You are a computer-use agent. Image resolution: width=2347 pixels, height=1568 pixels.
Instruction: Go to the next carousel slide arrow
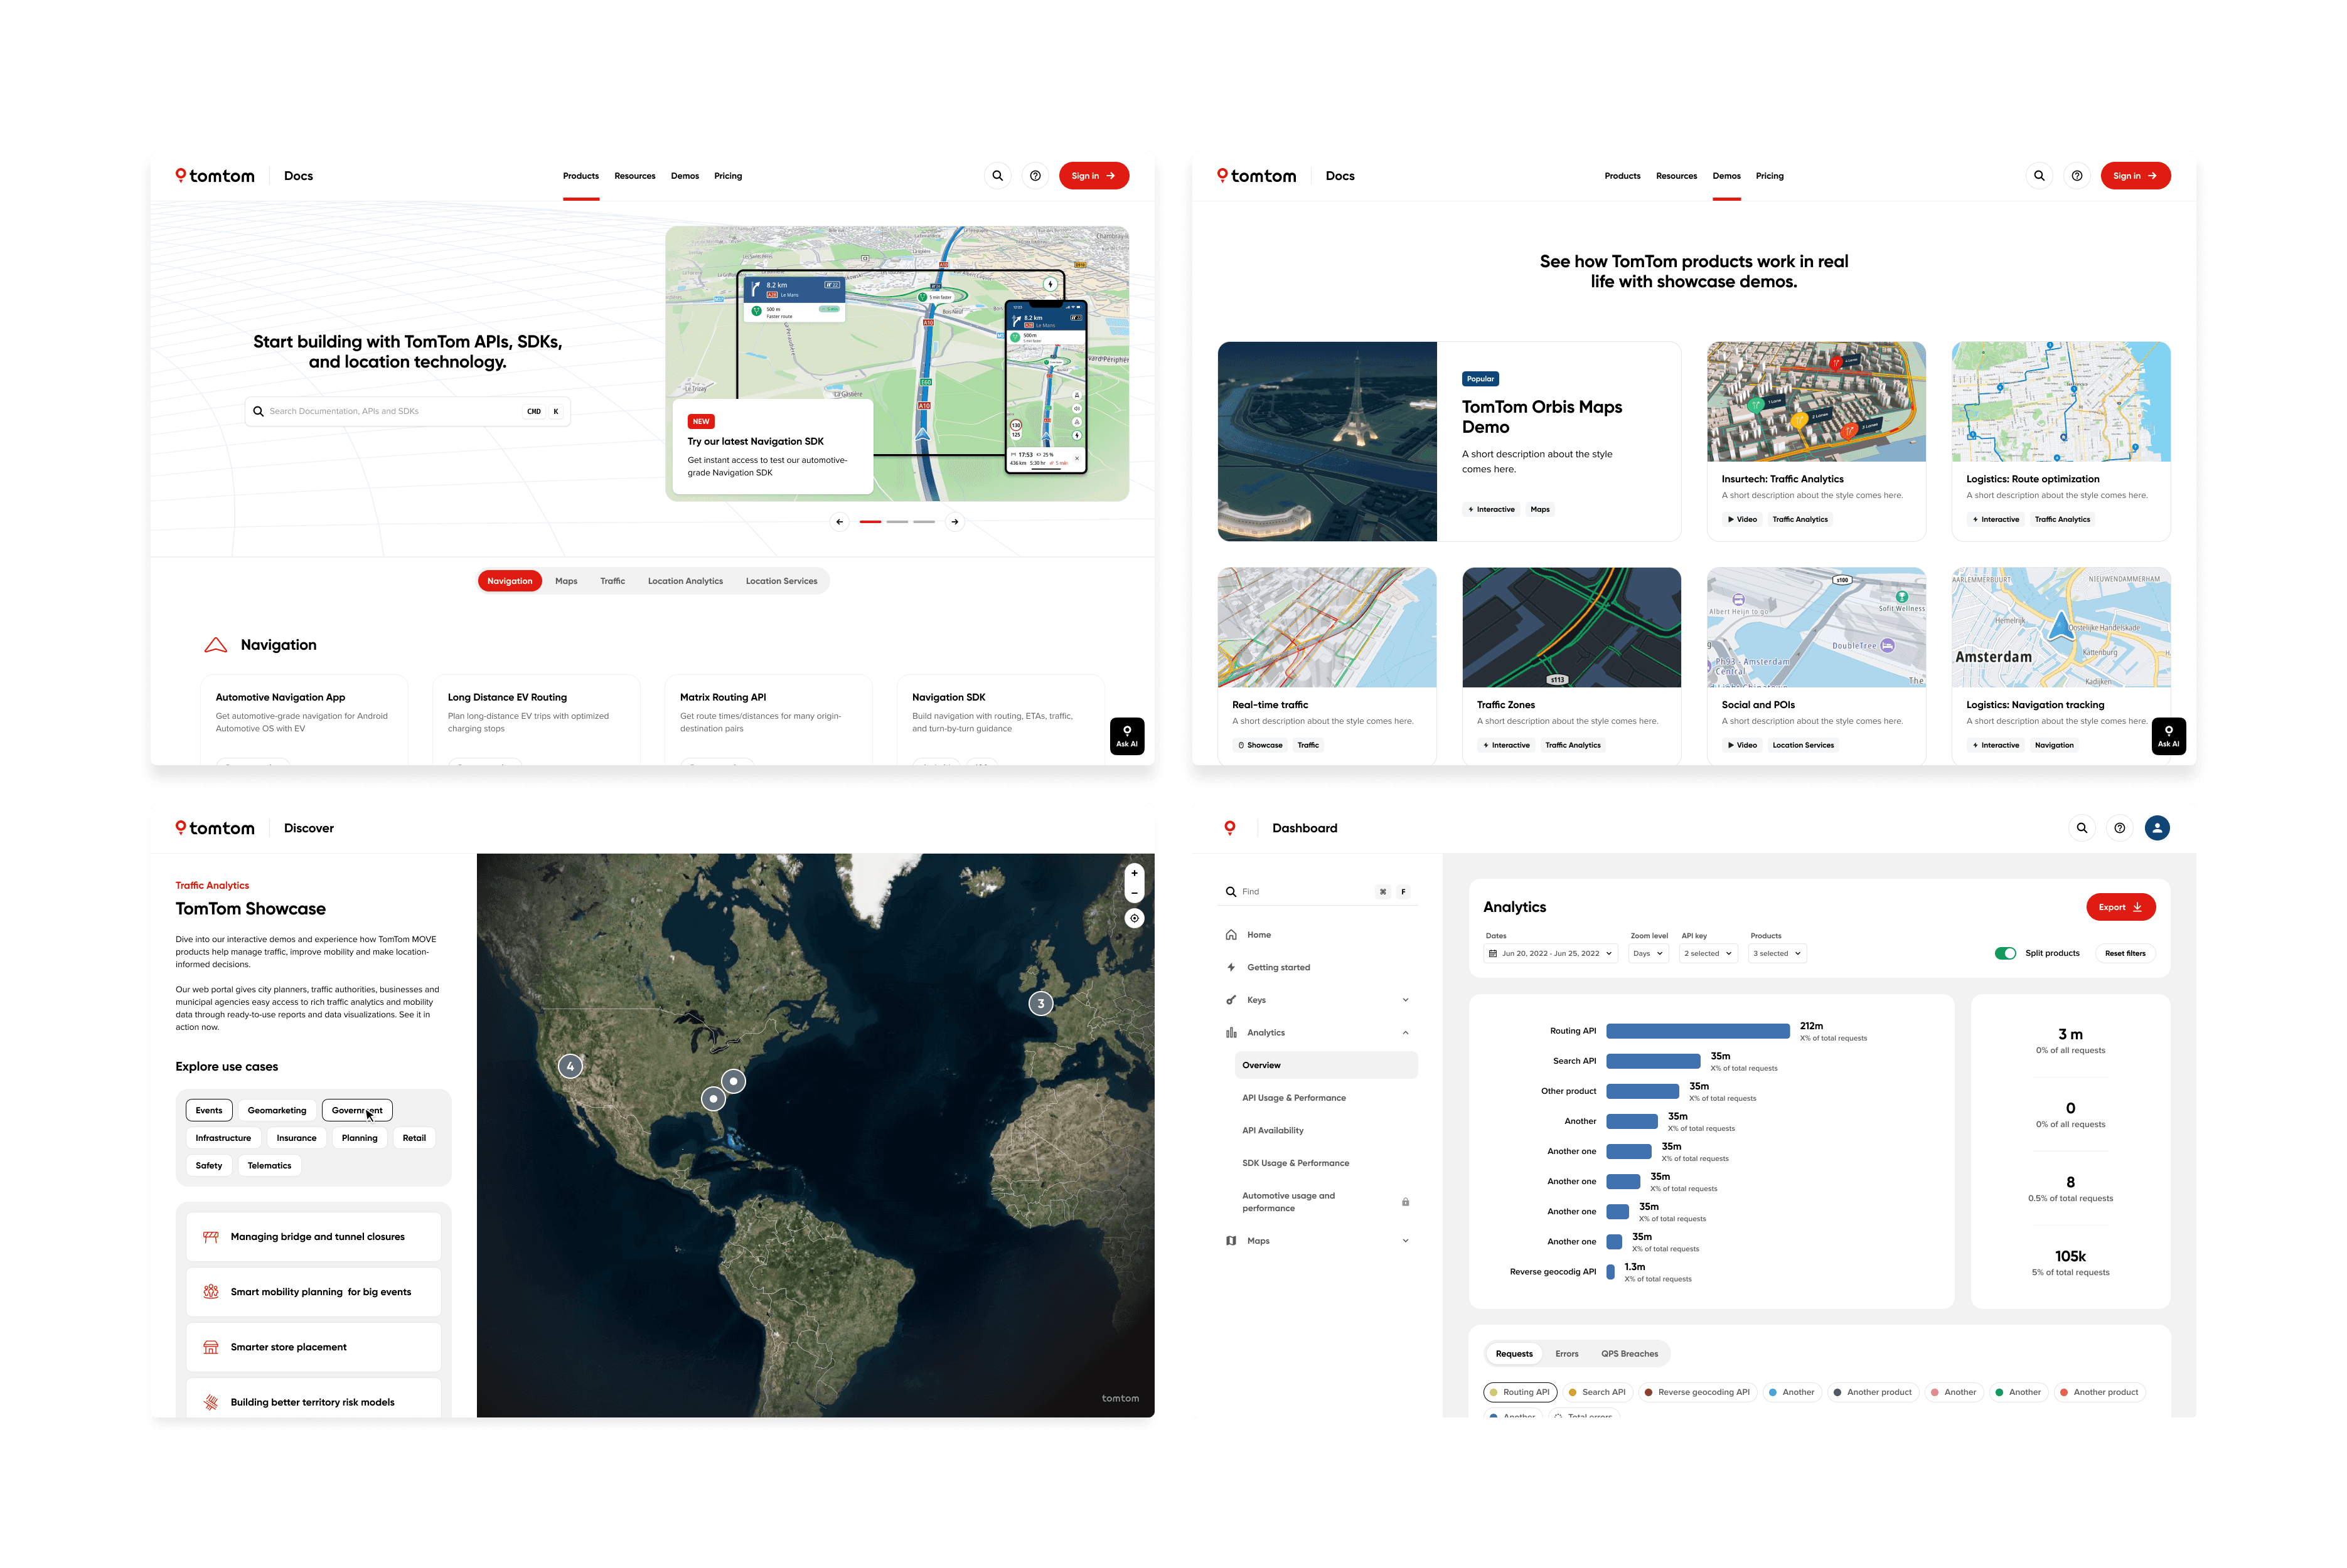954,522
